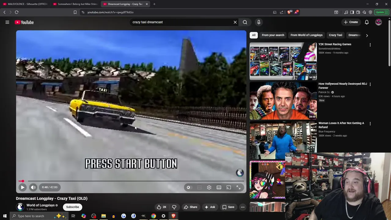The width and height of the screenshot is (391, 220).
Task: Go to YouTube home via logo
Action: pyautogui.click(x=24, y=22)
